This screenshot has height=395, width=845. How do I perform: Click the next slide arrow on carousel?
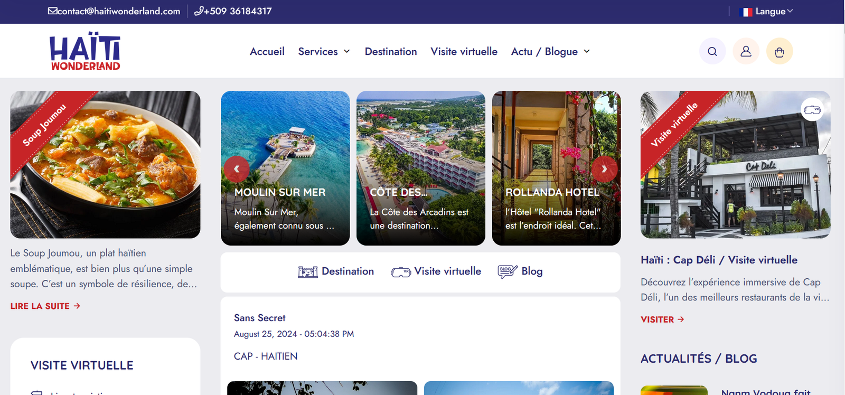tap(604, 169)
